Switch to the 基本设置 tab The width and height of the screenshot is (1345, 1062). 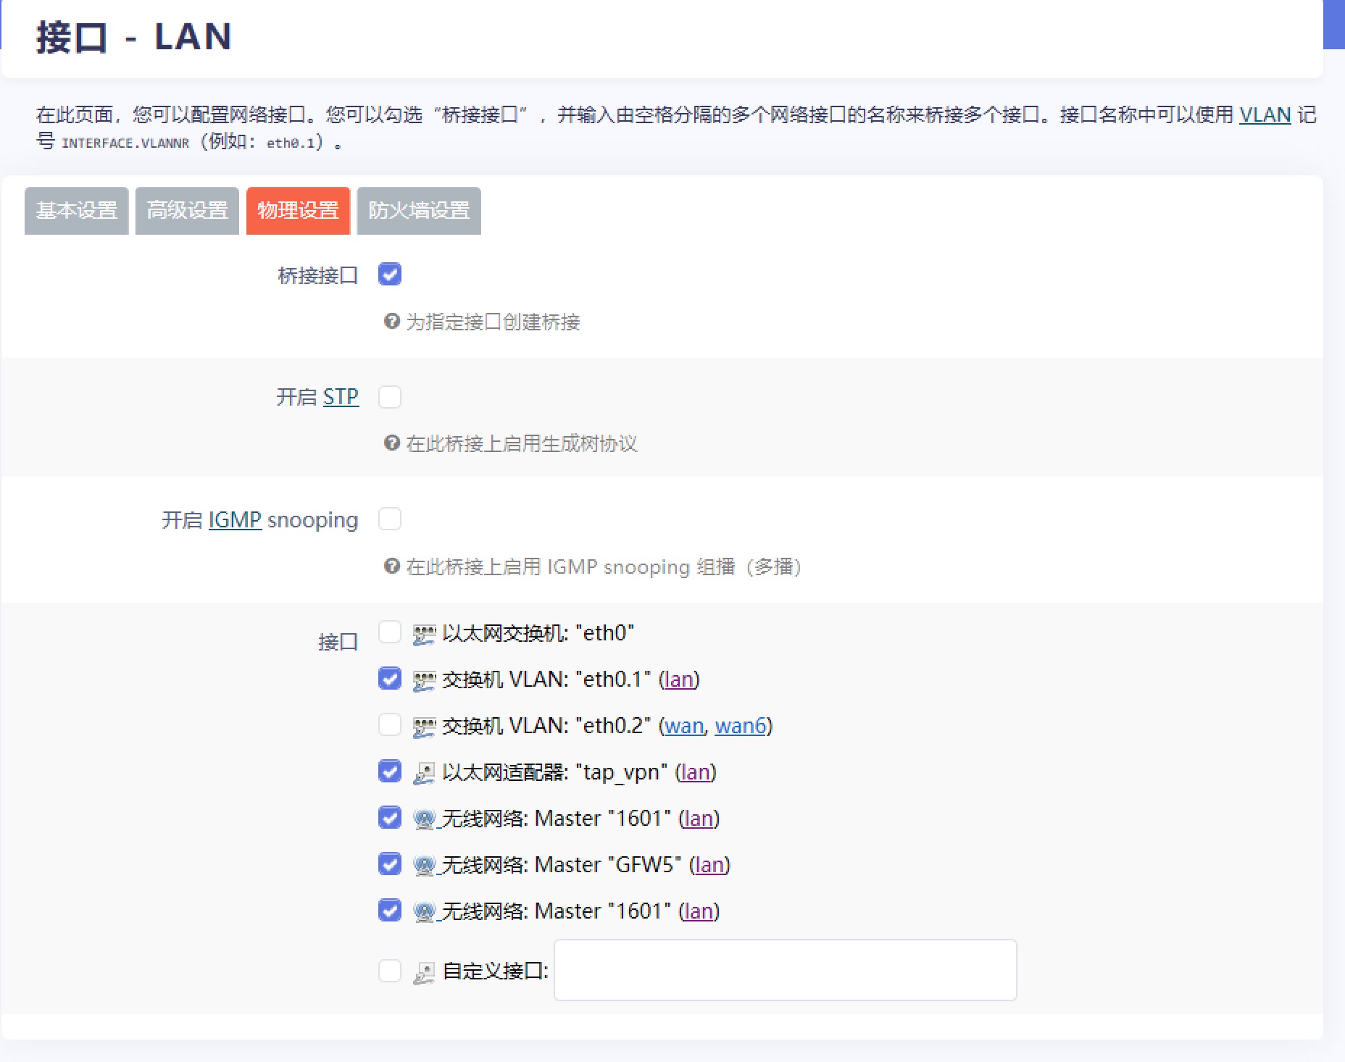click(76, 210)
